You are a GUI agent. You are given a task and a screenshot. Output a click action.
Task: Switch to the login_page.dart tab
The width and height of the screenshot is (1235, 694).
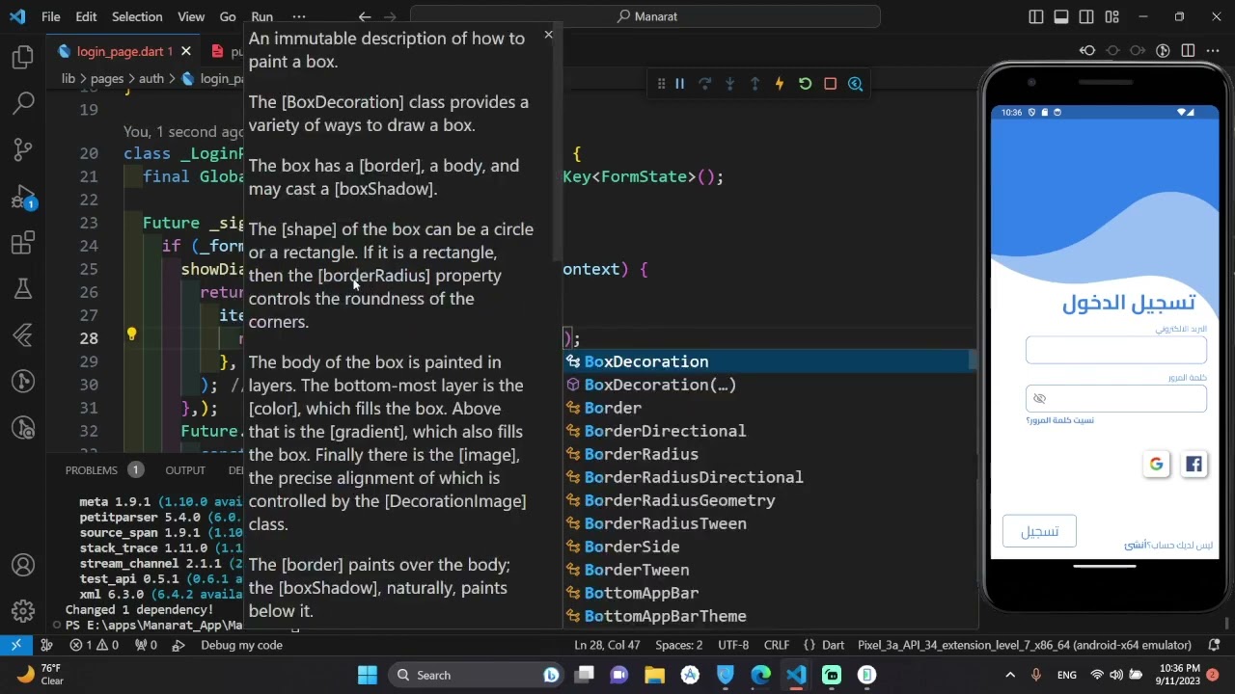[x=123, y=51]
